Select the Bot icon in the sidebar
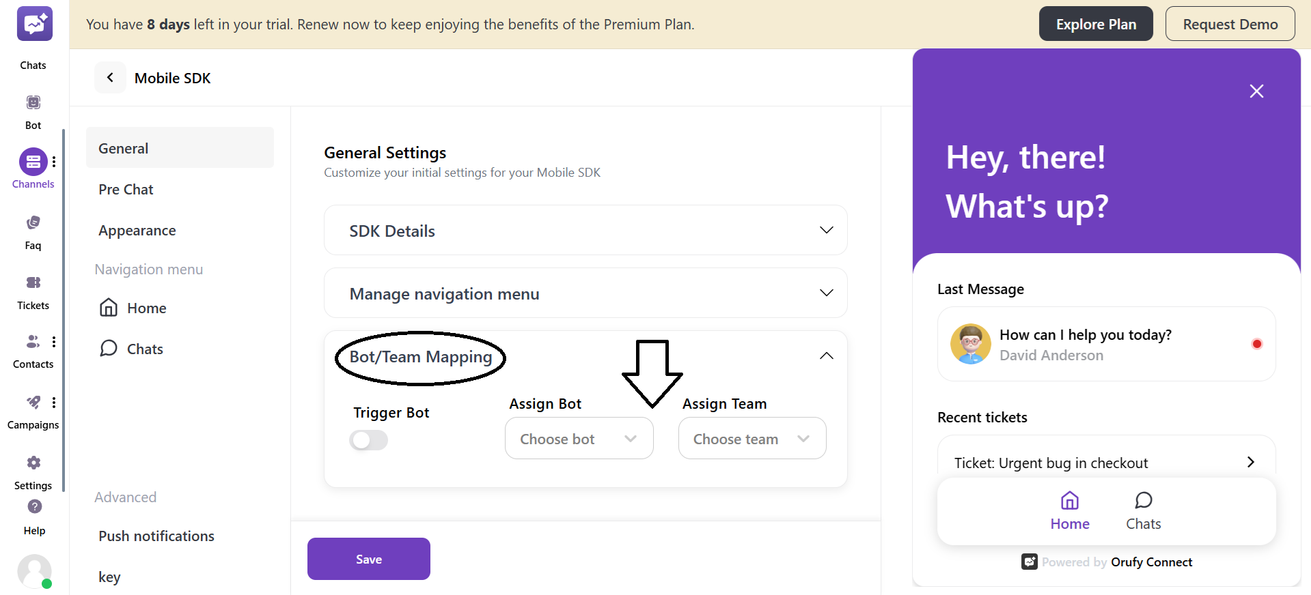 (33, 104)
